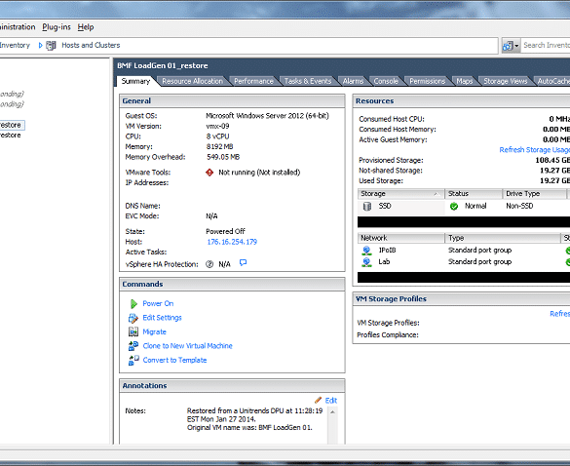Click the Power On link
The height and width of the screenshot is (466, 570).
point(158,304)
